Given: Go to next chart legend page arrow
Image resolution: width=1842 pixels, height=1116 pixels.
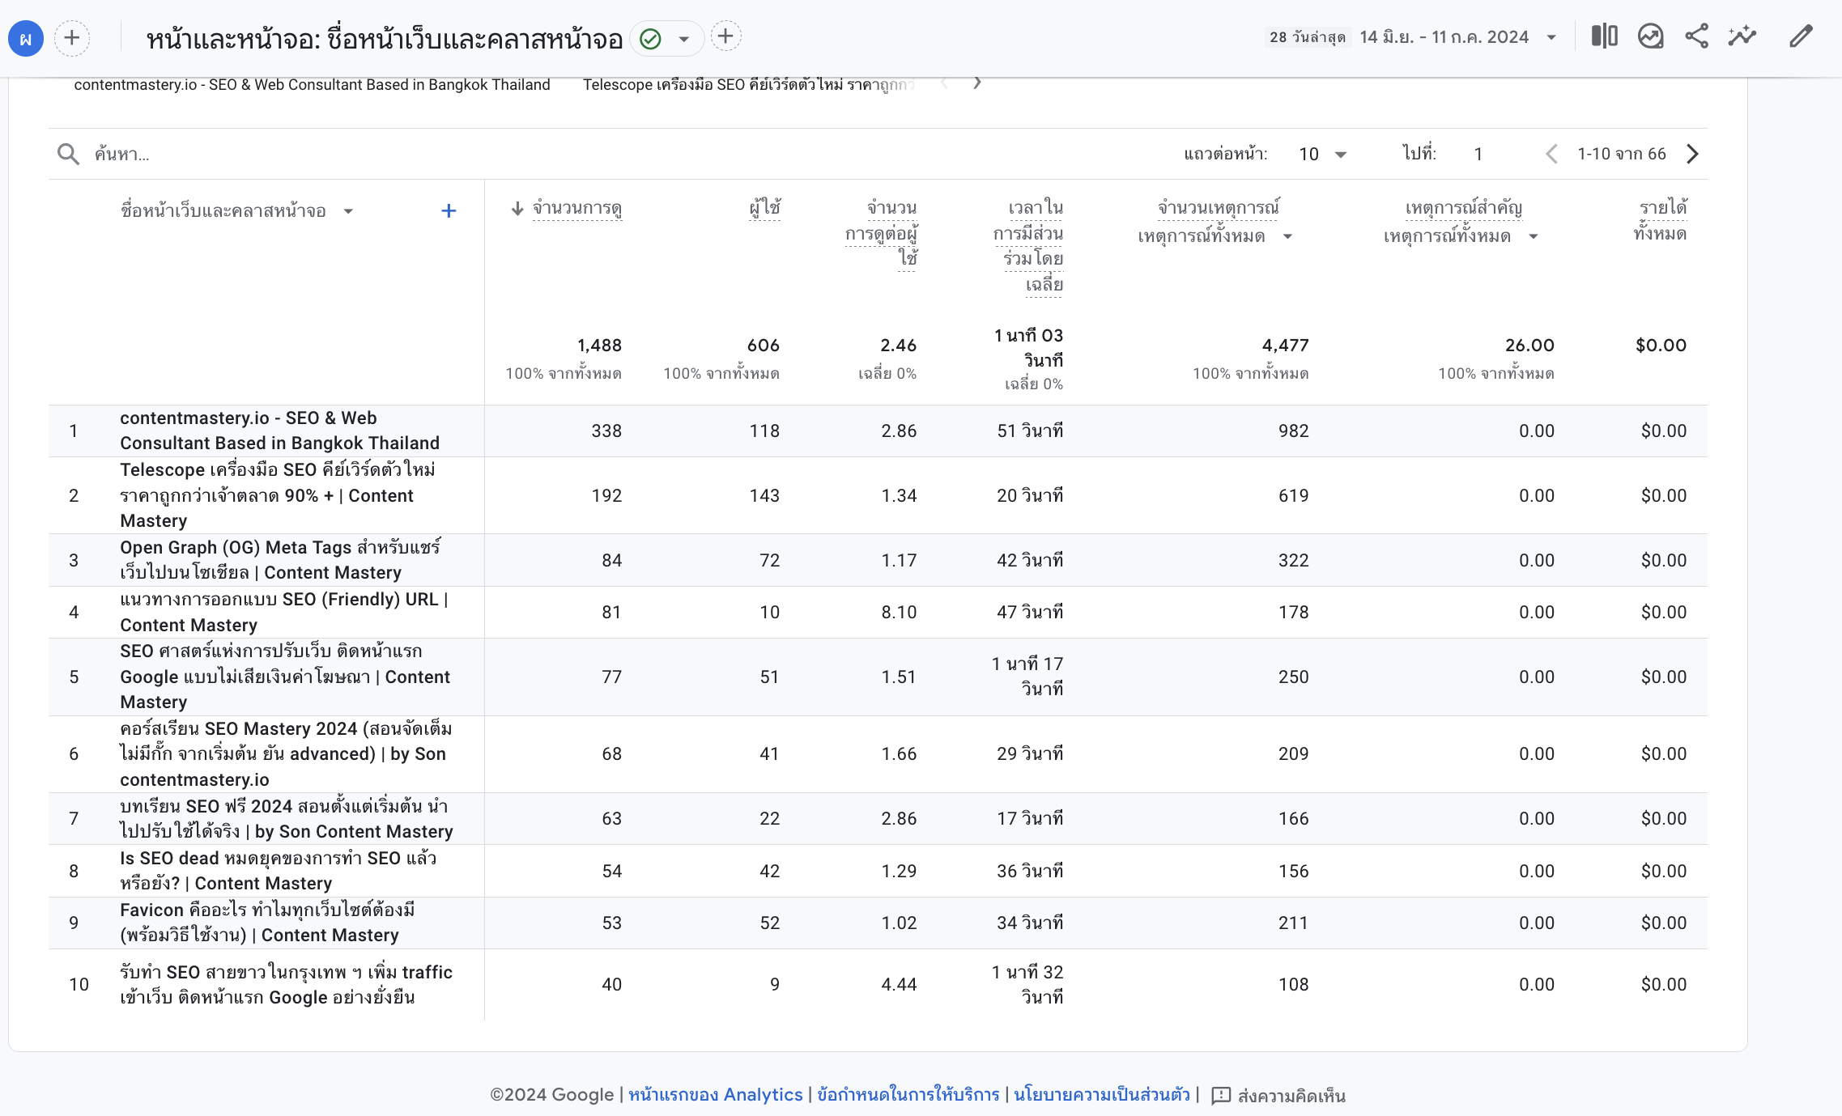Looking at the screenshot, I should [977, 83].
